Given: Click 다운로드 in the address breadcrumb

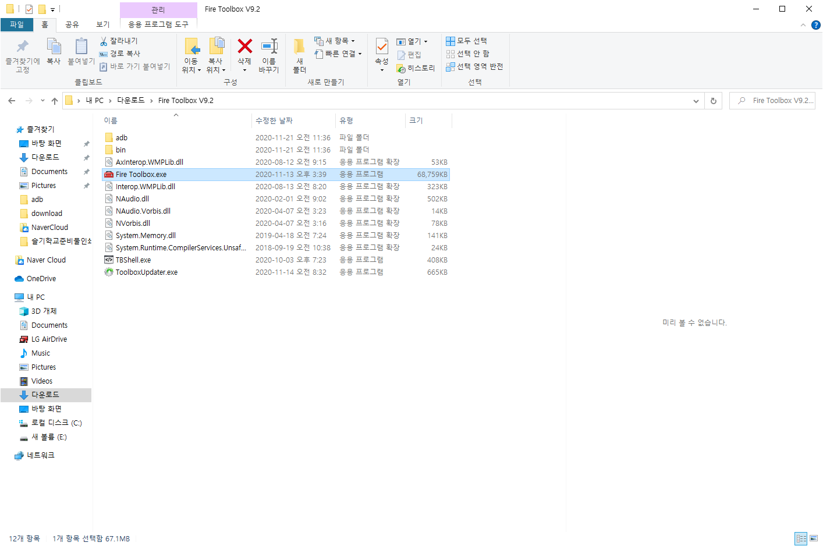Looking at the screenshot, I should [x=131, y=101].
